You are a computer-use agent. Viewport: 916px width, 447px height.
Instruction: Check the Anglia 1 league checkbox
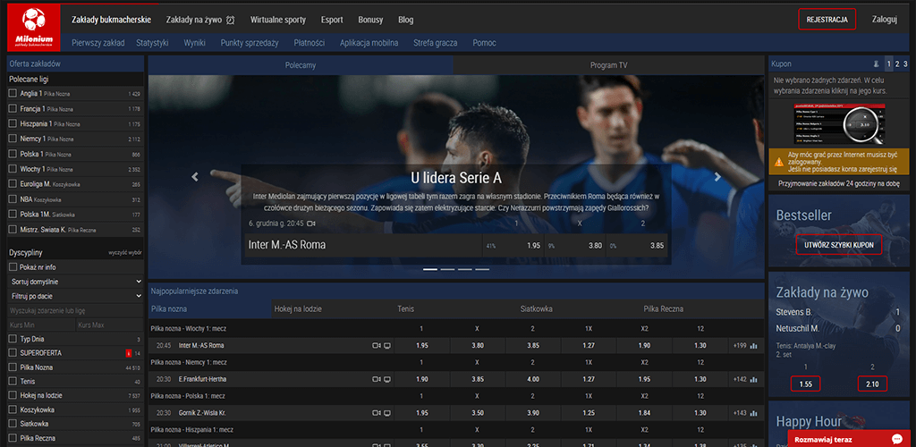[13, 93]
